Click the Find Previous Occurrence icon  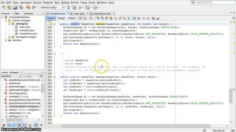coord(103,18)
